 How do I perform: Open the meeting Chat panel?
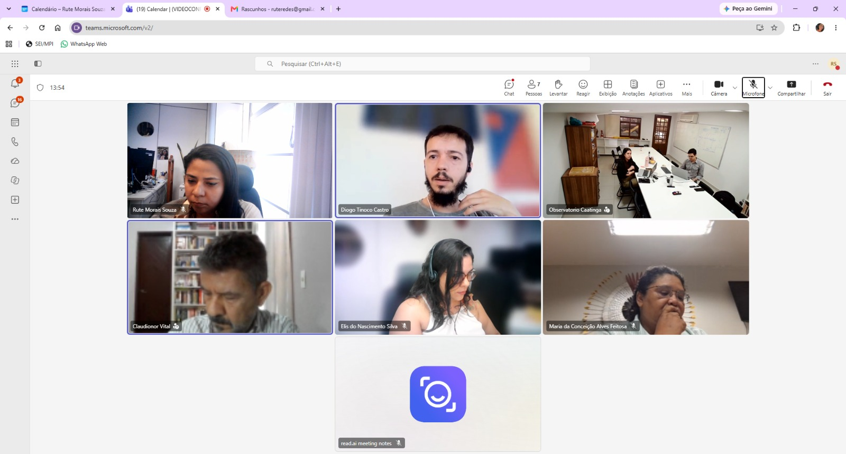[509, 88]
